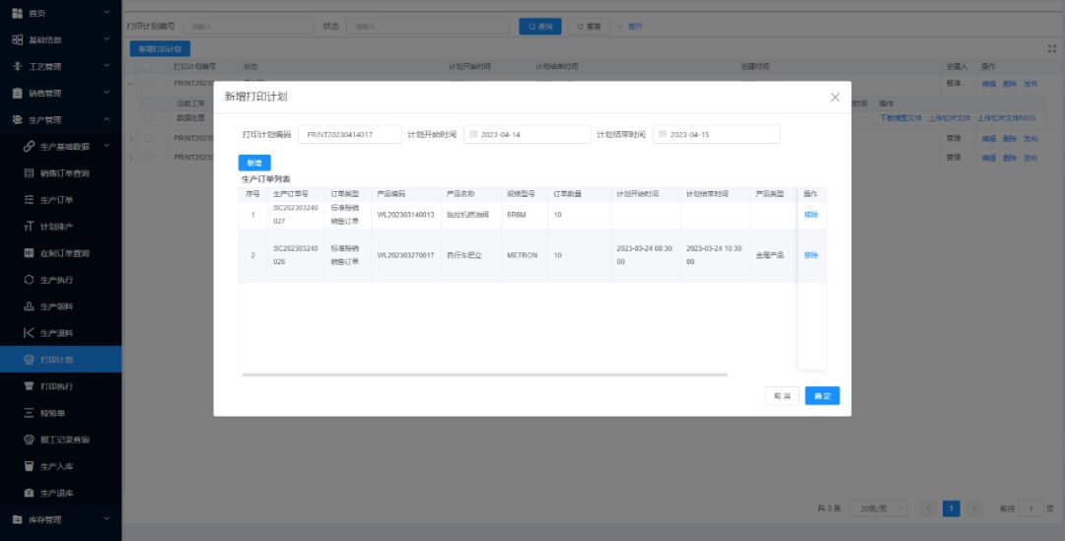Viewport: 1065px width, 541px height.
Task: Toggle the select-all checkbox in table header
Action: [x=148, y=67]
